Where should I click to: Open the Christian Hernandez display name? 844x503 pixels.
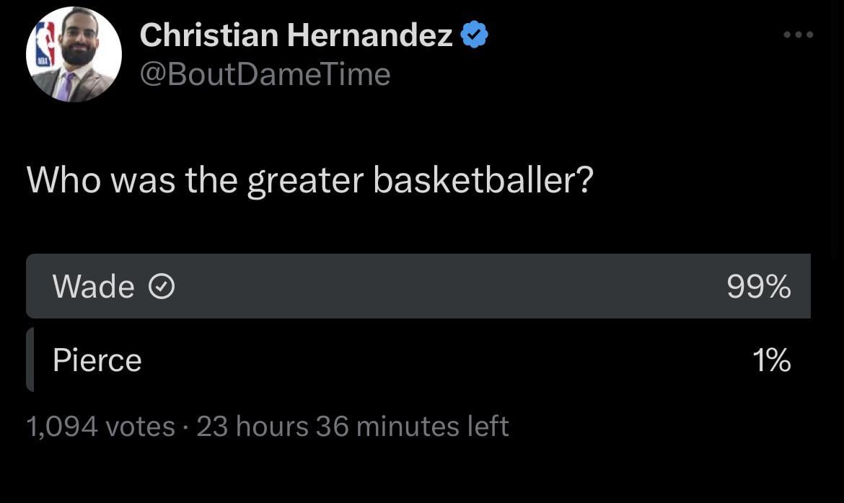296,35
